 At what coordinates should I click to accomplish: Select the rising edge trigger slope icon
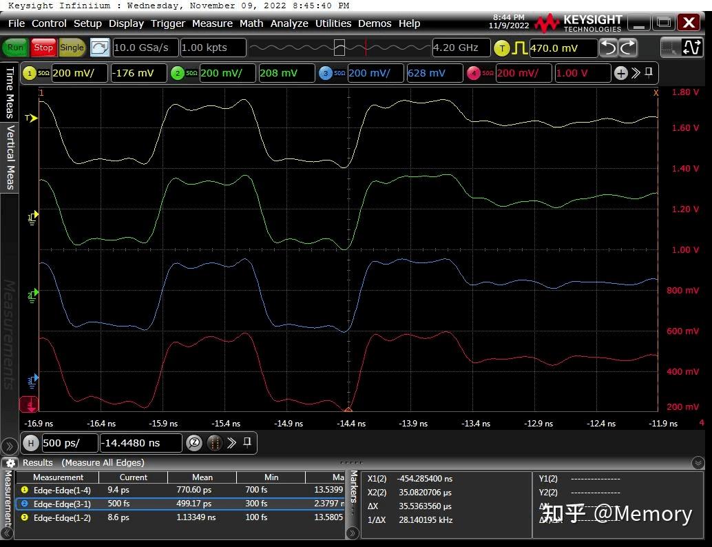519,48
